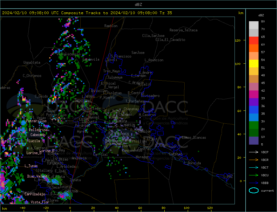Image resolution: width=277 pixels, height=212 pixels.
Task: Click the 'Mirador' map label
Action: pyautogui.click(x=142, y=157)
